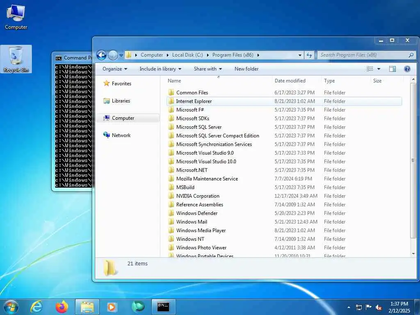Select the Windows Photo Viewer folder icon
This screenshot has width=420, height=315.
(171, 248)
